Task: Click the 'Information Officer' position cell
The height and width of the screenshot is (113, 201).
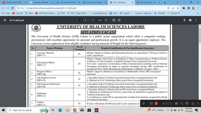Action: coord(54,64)
